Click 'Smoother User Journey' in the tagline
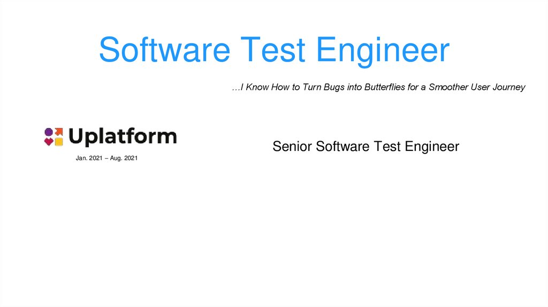Screen dimensions: 548x307 [477, 87]
